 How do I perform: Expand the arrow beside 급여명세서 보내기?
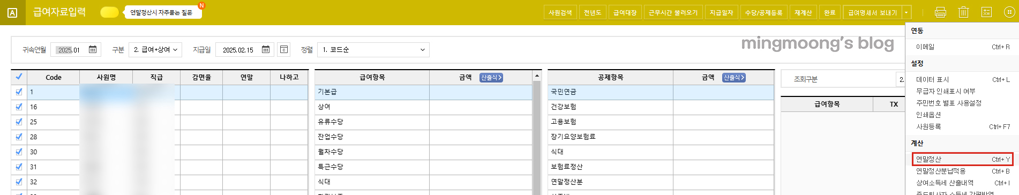(x=906, y=12)
